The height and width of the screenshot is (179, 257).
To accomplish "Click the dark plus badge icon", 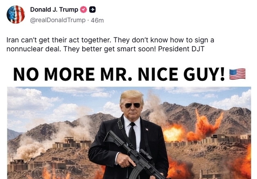I will 92,10.
